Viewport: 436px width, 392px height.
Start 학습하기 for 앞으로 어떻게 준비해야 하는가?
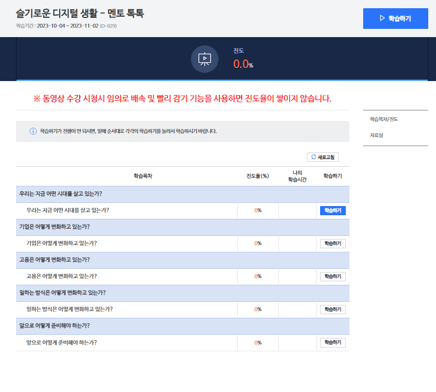333,343
